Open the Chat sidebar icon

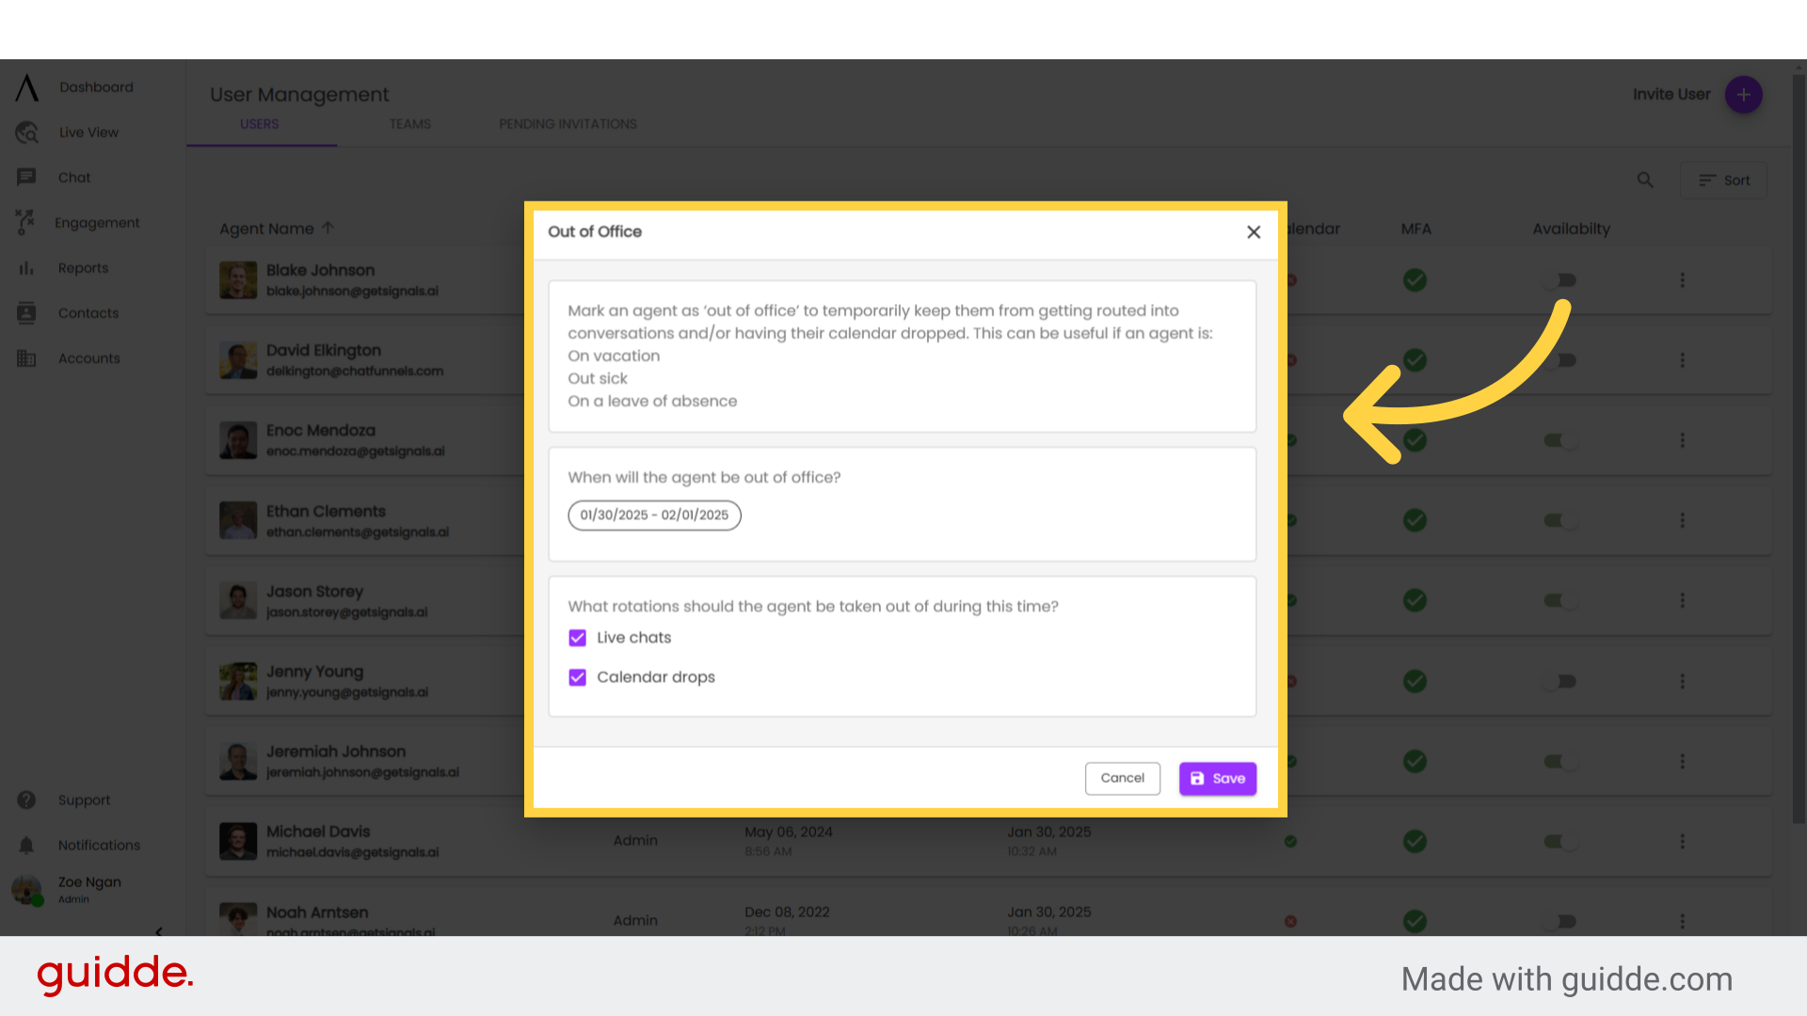[x=26, y=178]
